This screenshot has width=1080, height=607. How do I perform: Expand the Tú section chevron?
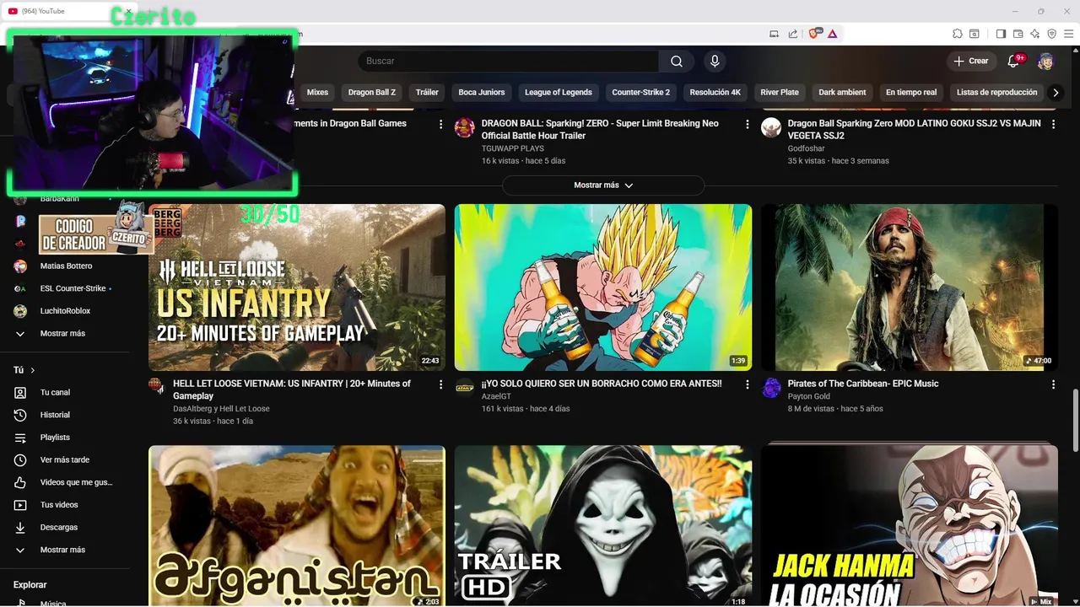(33, 370)
